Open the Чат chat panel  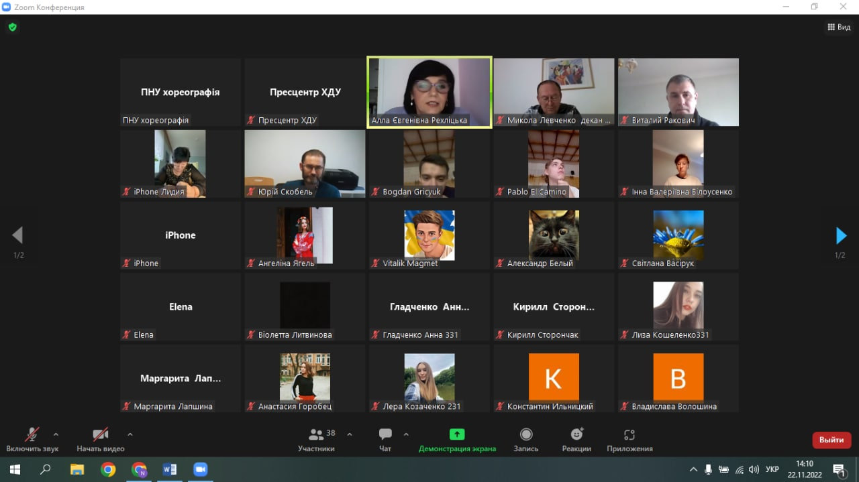click(385, 440)
